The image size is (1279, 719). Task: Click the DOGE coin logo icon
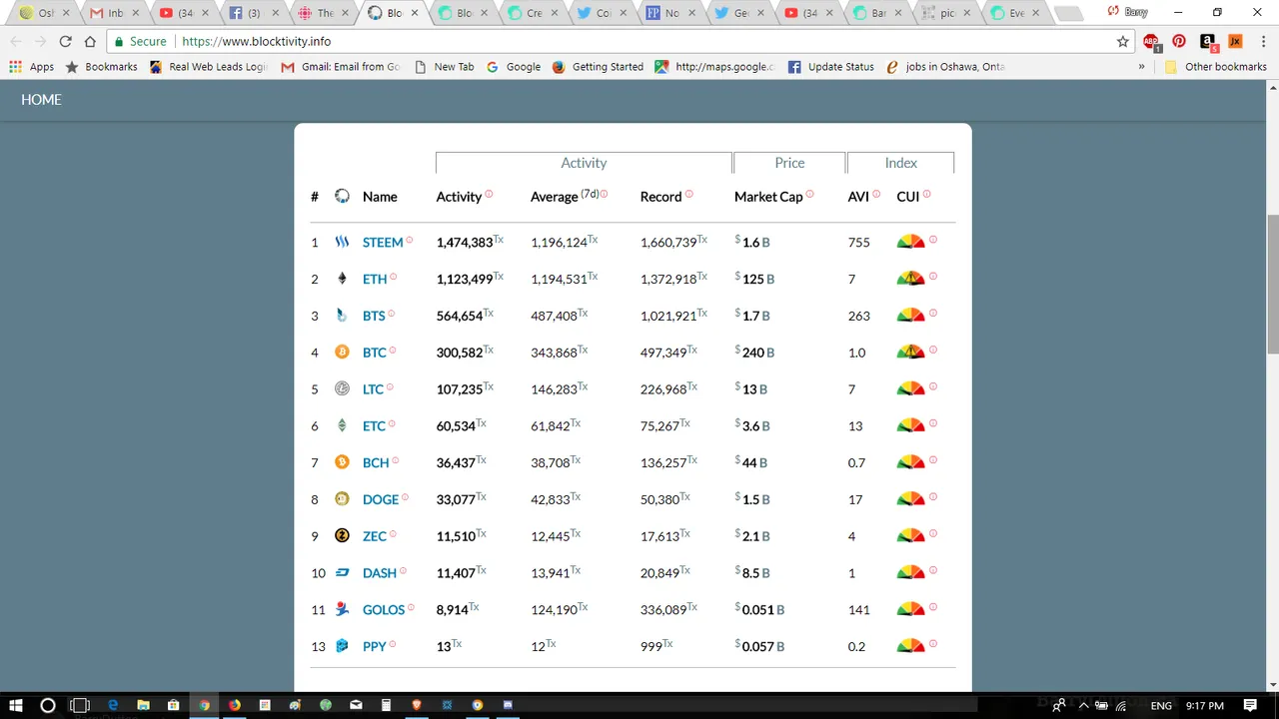point(342,499)
